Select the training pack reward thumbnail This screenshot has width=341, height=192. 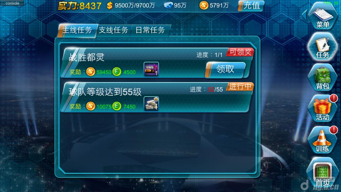[151, 69]
